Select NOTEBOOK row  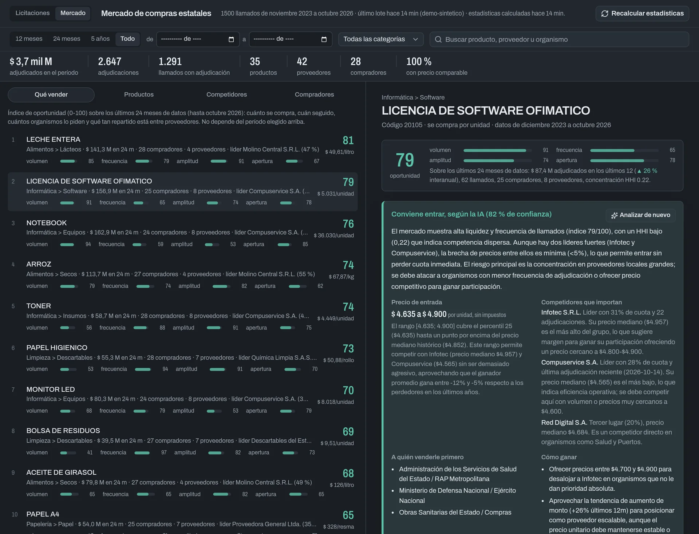click(x=183, y=233)
